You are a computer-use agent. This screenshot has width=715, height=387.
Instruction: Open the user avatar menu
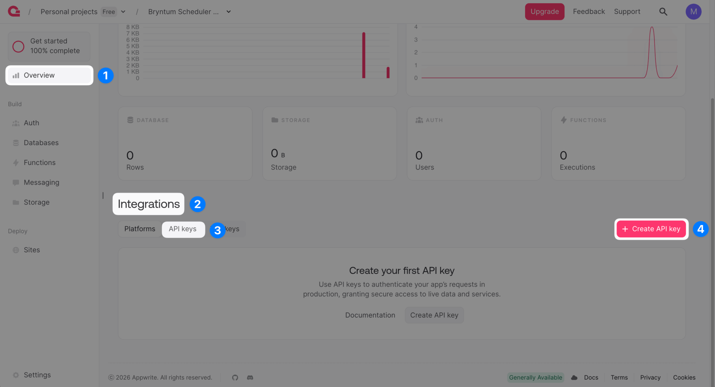pos(693,12)
